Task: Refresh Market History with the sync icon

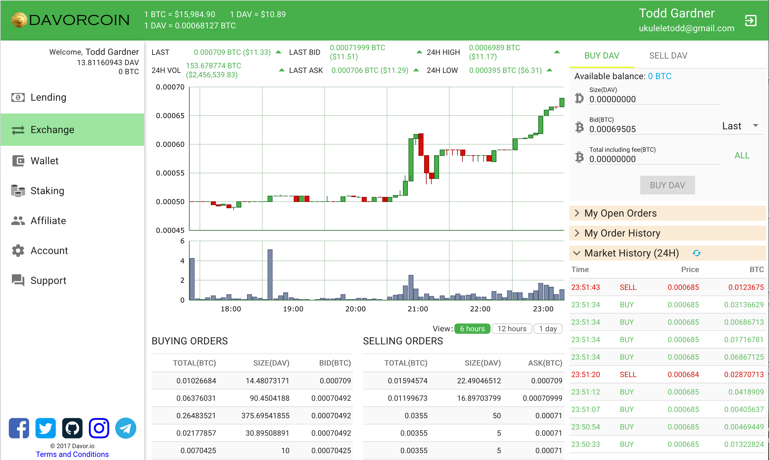Action: pyautogui.click(x=697, y=253)
